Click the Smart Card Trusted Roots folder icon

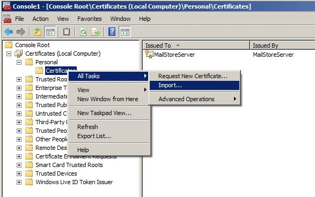(x=29, y=165)
